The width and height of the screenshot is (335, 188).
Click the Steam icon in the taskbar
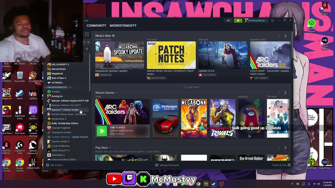(214, 184)
